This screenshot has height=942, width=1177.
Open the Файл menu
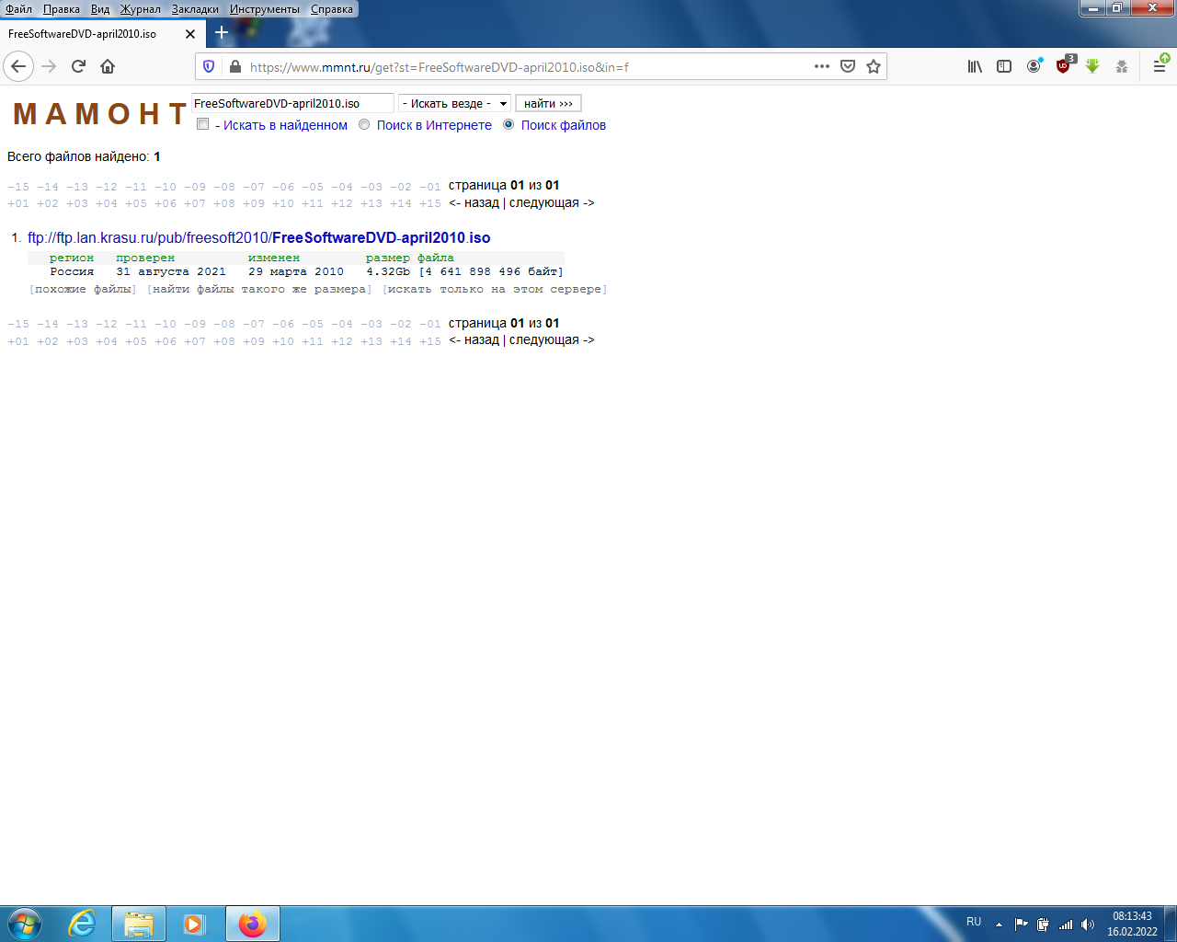tap(18, 9)
